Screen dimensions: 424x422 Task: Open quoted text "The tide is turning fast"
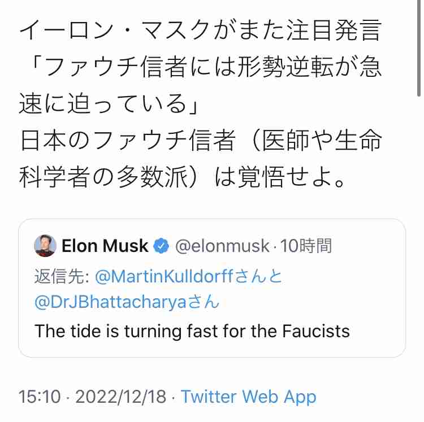192,330
